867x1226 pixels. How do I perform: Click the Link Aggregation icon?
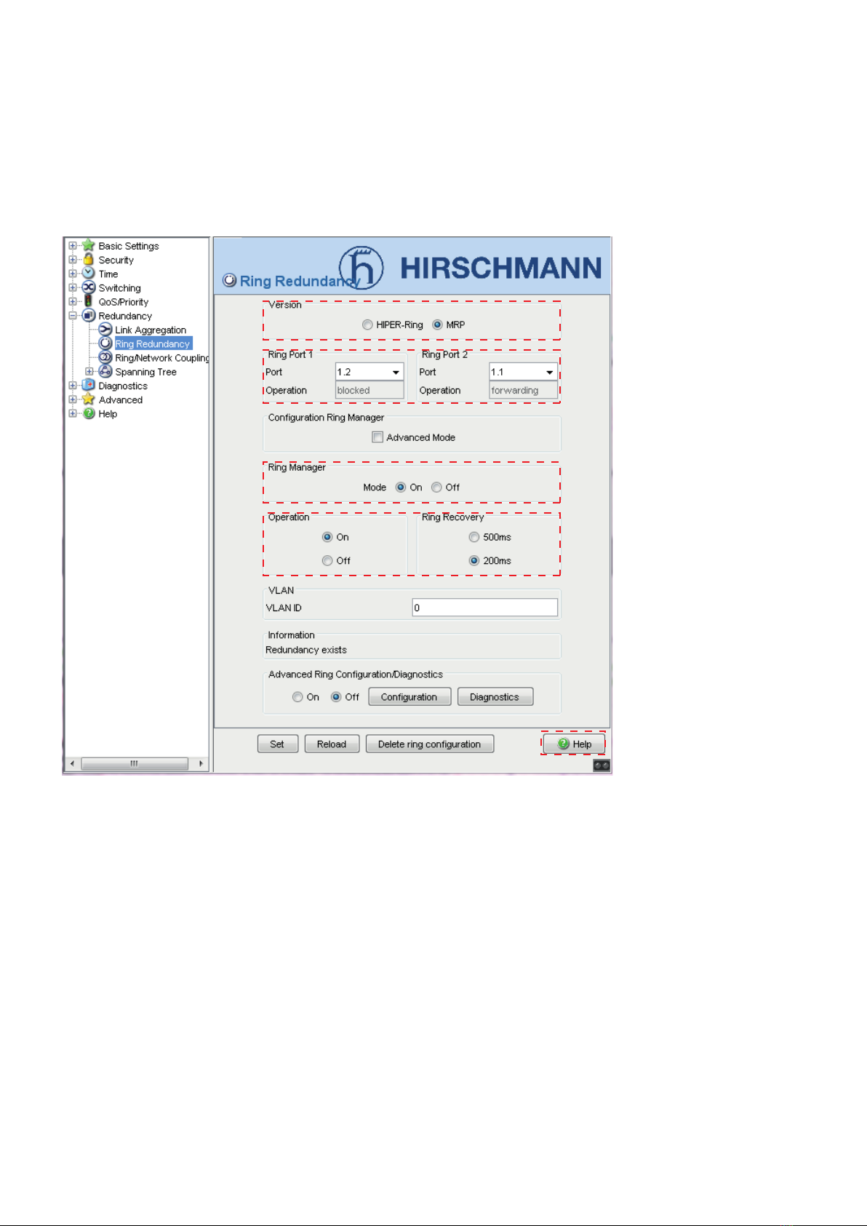(x=105, y=330)
